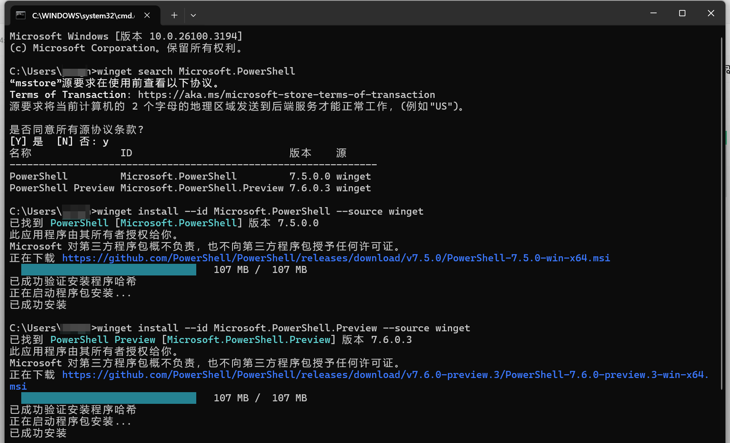This screenshot has width=730, height=443.
Task: Click '(c) Microsoft Corporation。保留所有权利。' line
Action: click(126, 48)
